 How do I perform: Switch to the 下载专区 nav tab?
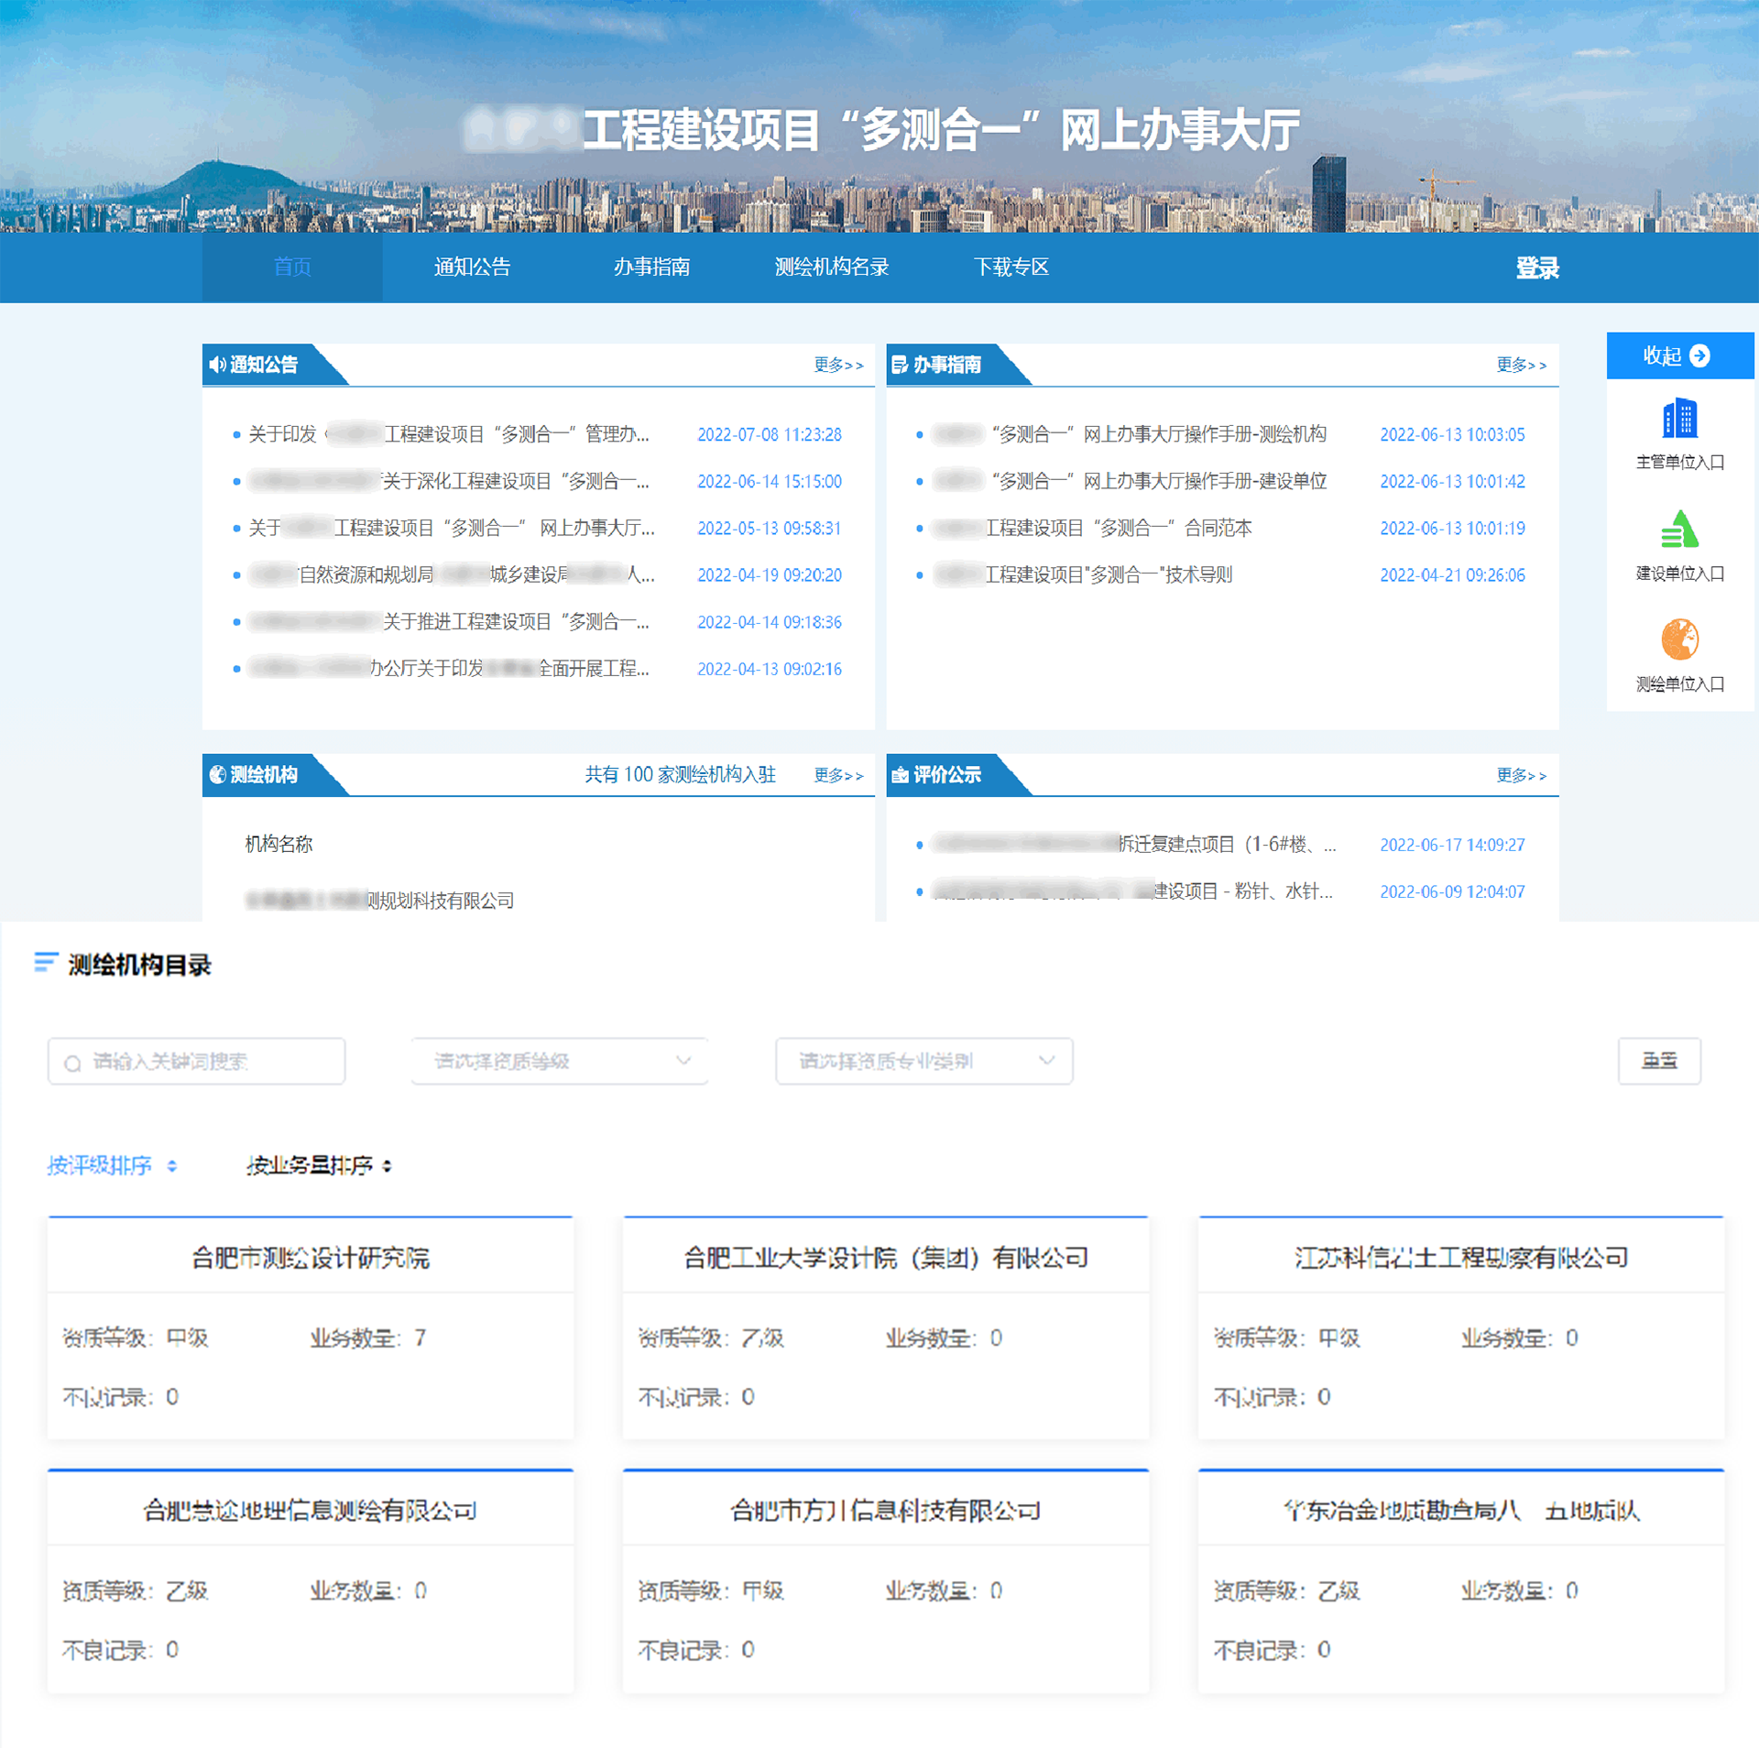(x=1011, y=268)
